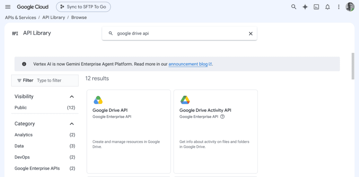Click the Google Drive API icon

(x=98, y=100)
